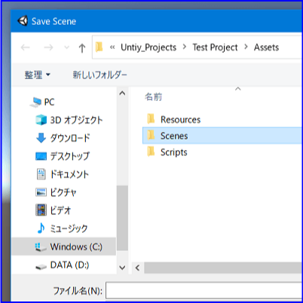The height and width of the screenshot is (303, 303).
Task: Open the 3D オブジェクト folder in sidebar
Action: (69, 120)
